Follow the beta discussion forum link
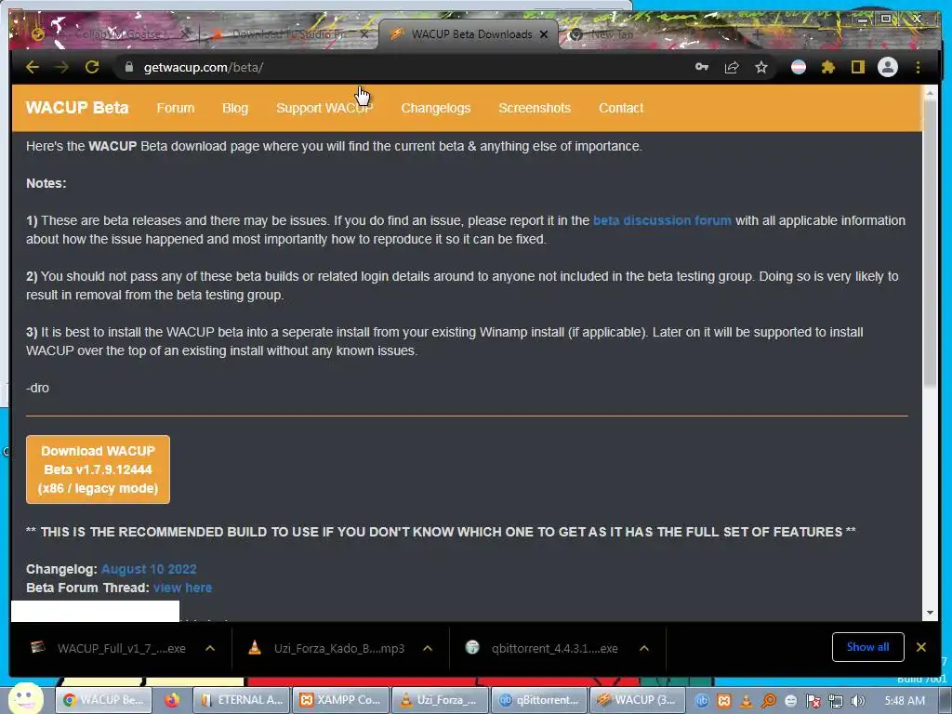The width and height of the screenshot is (952, 714). click(662, 220)
